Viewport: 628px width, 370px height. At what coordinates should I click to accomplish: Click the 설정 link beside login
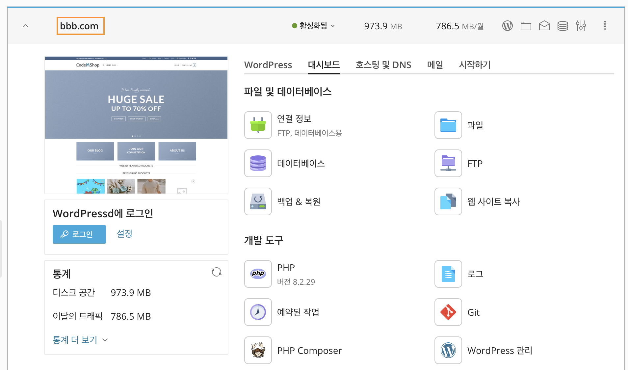click(124, 234)
